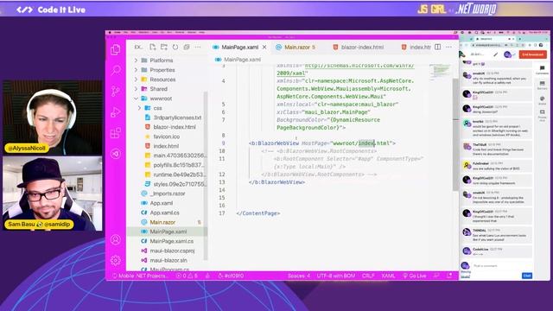Open the Explorer view in activity bar

[116, 50]
